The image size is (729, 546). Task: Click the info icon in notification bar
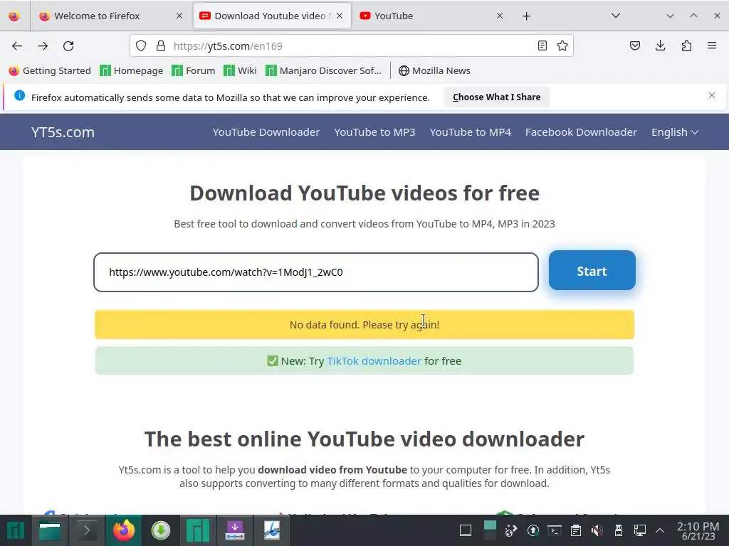19,96
